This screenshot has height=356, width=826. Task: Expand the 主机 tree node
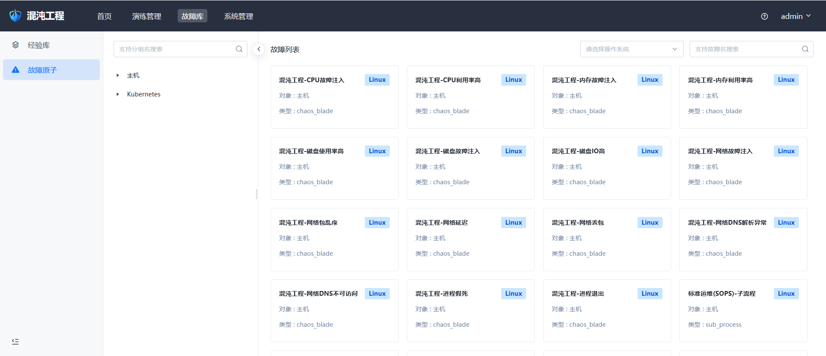117,75
